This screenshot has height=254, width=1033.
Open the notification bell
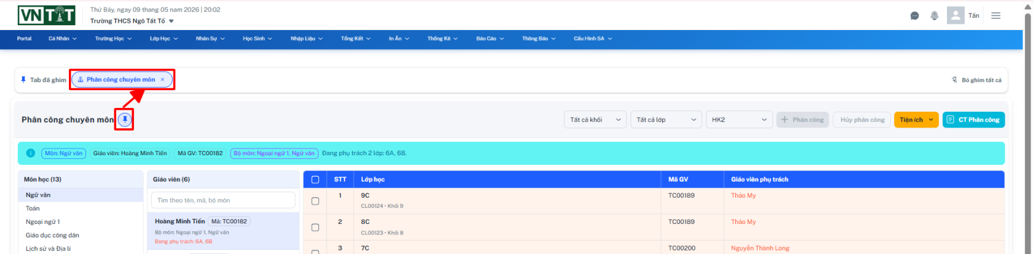click(x=935, y=16)
